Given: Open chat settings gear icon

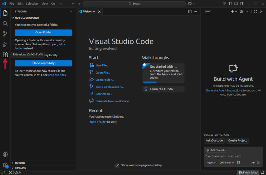Looking at the screenshot, I should pos(241,12).
